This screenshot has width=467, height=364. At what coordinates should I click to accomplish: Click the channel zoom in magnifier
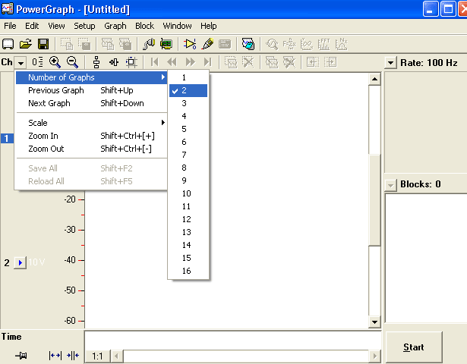pos(55,62)
